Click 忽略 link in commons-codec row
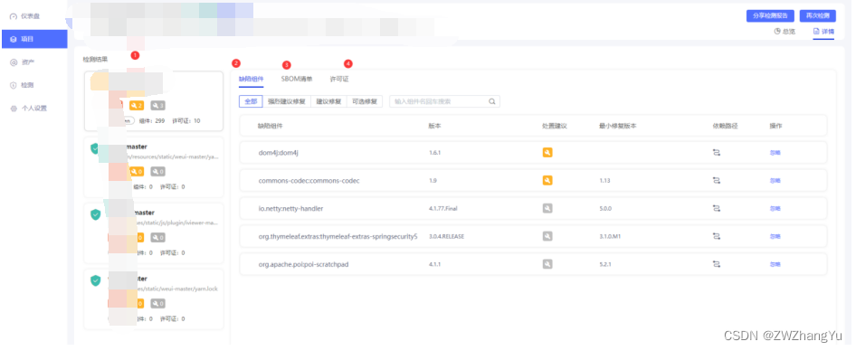 (x=775, y=181)
